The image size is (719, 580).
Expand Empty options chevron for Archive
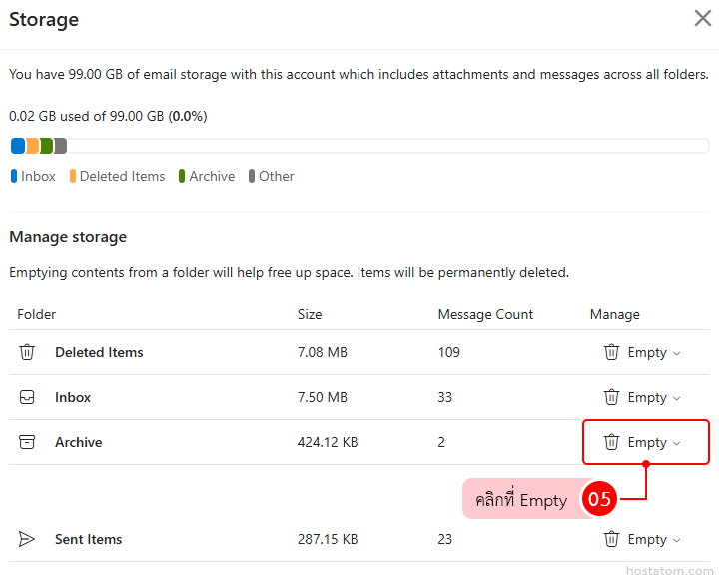coord(676,443)
